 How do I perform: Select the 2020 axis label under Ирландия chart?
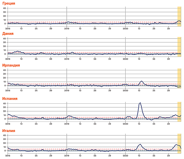tap(125, 91)
